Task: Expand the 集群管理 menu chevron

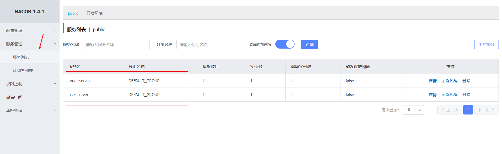Action: 55,110
